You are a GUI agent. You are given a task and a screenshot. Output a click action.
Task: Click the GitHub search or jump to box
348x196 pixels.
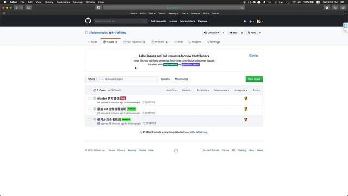coord(120,21)
